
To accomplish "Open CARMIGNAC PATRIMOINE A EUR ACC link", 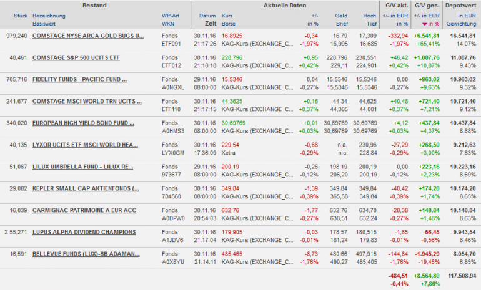I will pyautogui.click(x=84, y=210).
